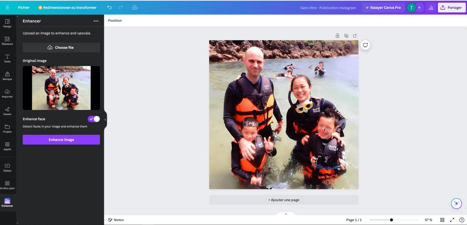
Task: Open the Fichier menu
Action: pyautogui.click(x=24, y=7)
